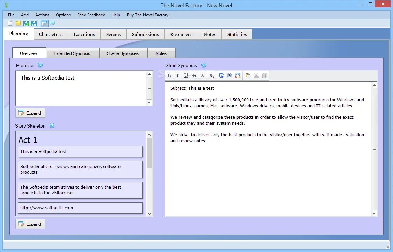Screen dimensions: 393x252
Task: Click Premise scrollbar down arrow
Action: tap(150, 102)
